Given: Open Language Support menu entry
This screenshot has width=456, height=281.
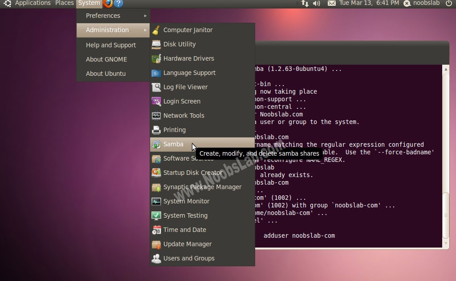Looking at the screenshot, I should click(x=203, y=73).
